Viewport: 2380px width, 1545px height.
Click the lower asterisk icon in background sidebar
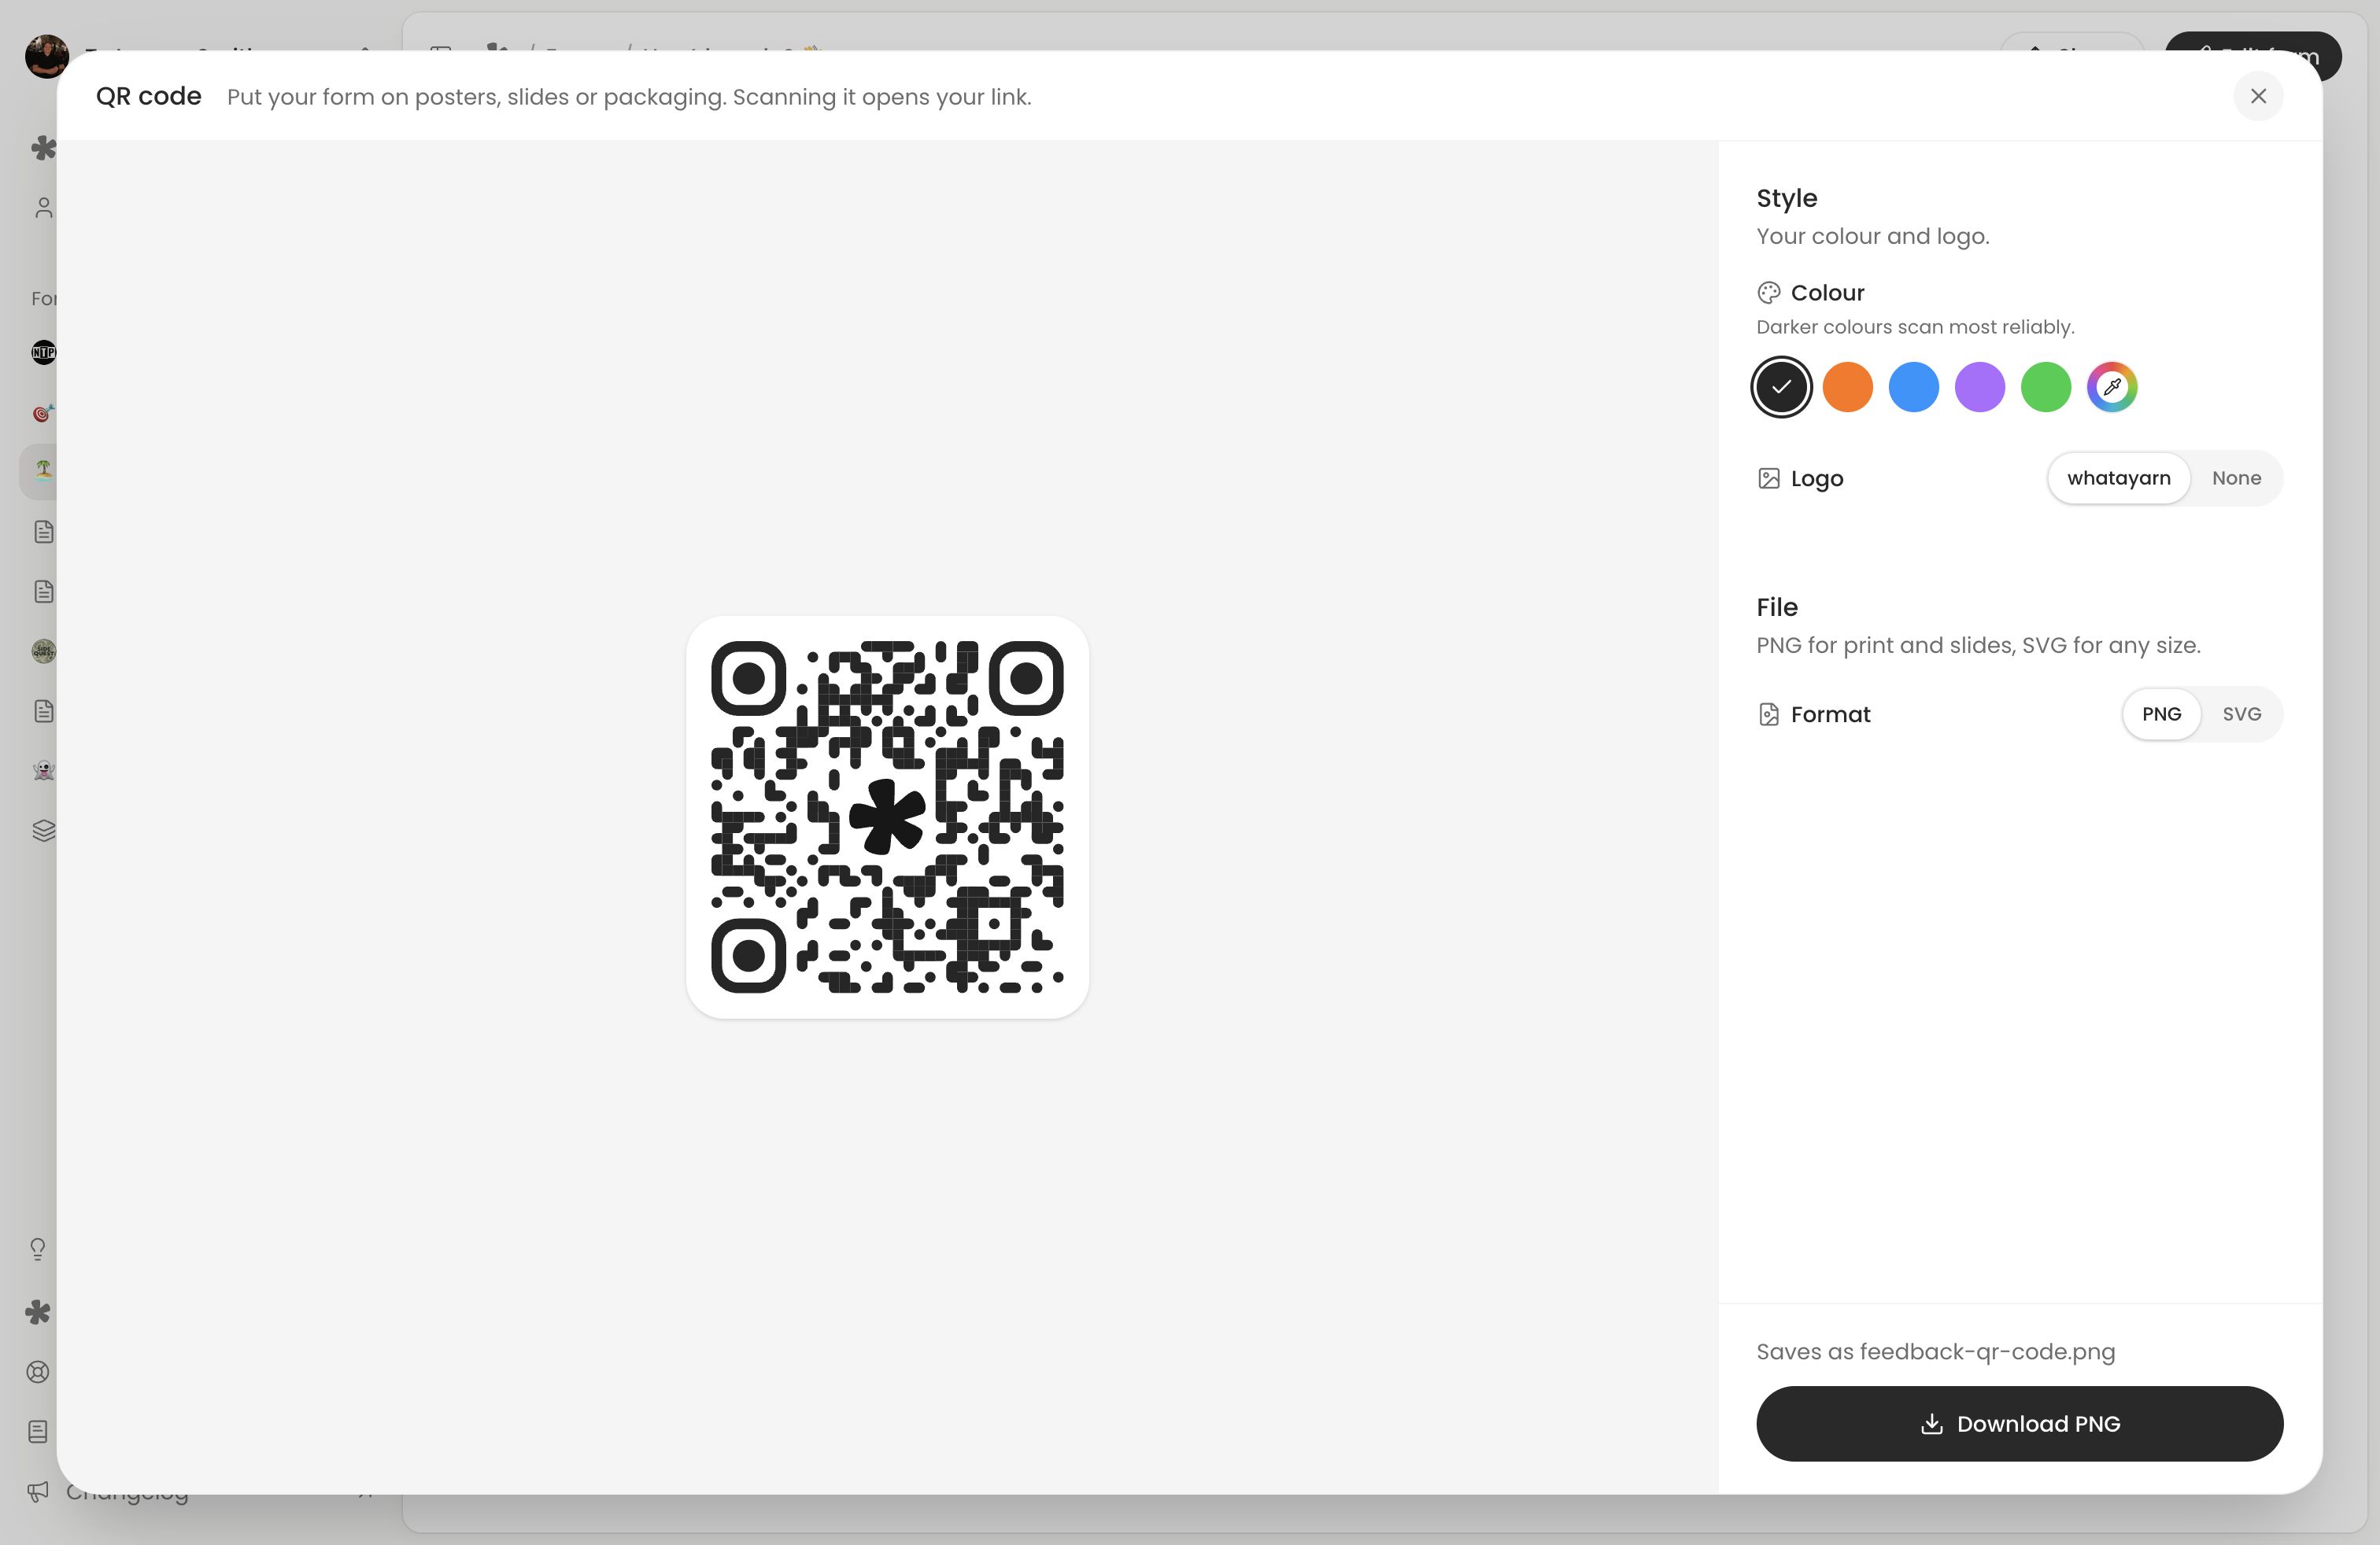point(38,1312)
